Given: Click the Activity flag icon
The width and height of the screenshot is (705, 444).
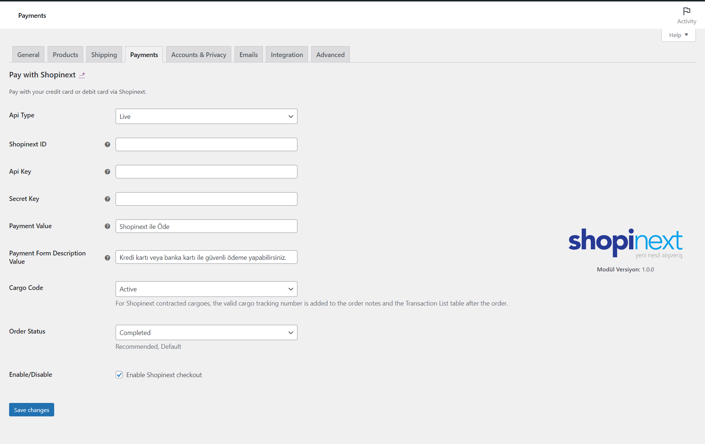Looking at the screenshot, I should 686,11.
